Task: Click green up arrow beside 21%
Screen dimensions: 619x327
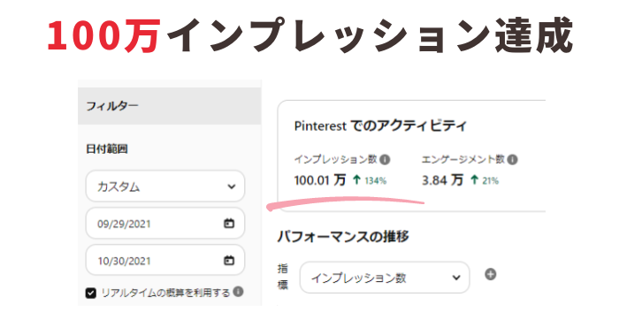Action: click(474, 180)
